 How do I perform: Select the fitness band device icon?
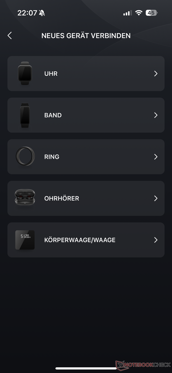25,115
